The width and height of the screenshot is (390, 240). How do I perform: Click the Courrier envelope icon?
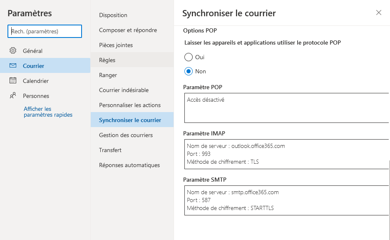[x=13, y=65]
